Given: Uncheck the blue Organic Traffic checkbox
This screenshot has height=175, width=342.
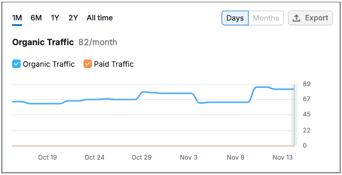Looking at the screenshot, I should (x=16, y=64).
